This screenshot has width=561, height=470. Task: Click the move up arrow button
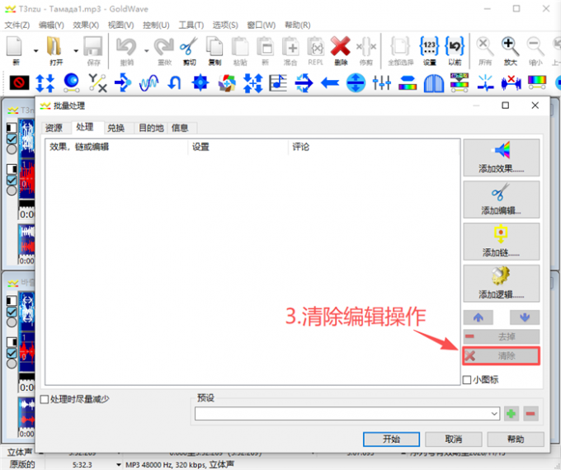coord(478,317)
